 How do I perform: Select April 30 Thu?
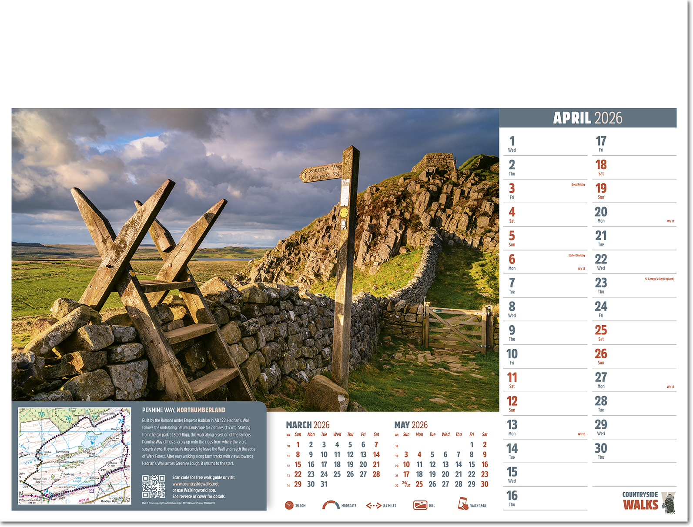pos(601,451)
